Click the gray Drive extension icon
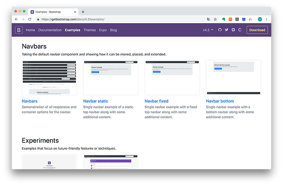283x186 pixels. (250, 19)
